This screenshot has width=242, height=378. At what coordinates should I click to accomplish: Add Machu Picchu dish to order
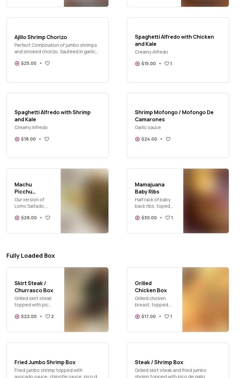tap(17, 218)
